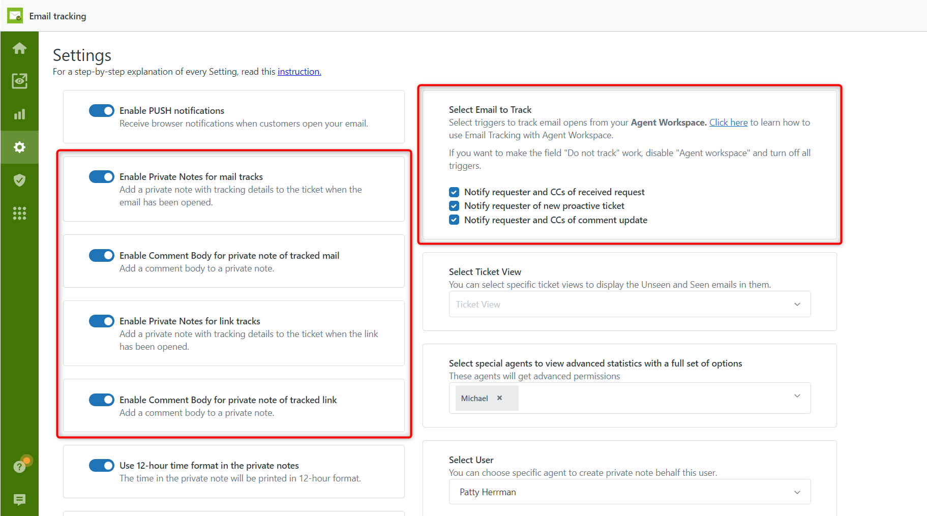Open the apps grid icon

[x=19, y=213]
